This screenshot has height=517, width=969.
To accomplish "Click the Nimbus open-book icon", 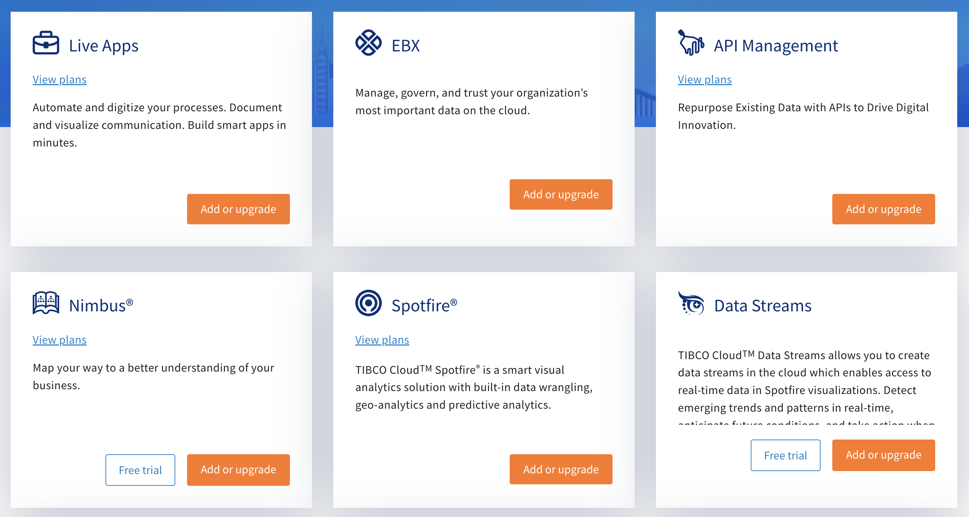I will point(46,303).
